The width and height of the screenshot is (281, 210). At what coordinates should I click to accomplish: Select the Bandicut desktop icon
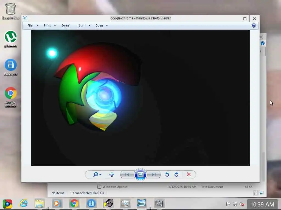click(11, 67)
